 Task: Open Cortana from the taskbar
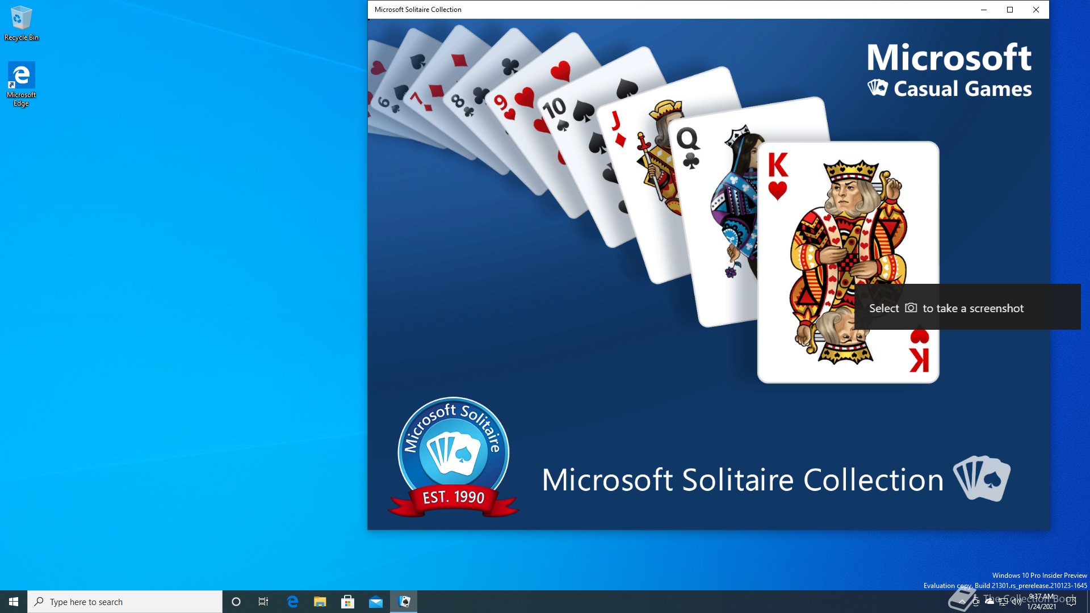click(x=236, y=602)
